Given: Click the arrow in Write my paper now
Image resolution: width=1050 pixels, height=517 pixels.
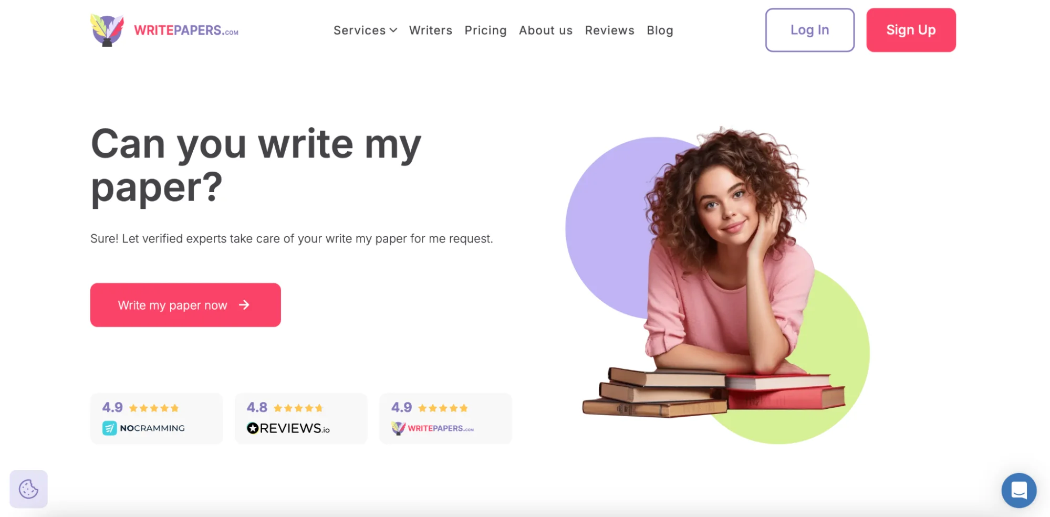Looking at the screenshot, I should [x=244, y=305].
